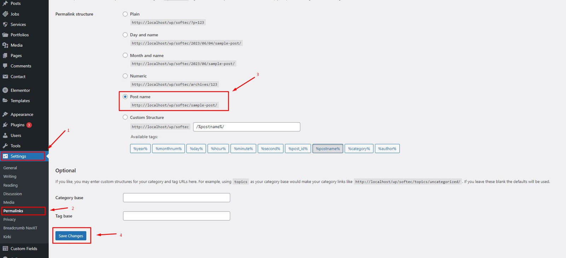This screenshot has width=566, height=258.
Task: Open Elementor via its sidebar icon
Action: [5, 91]
